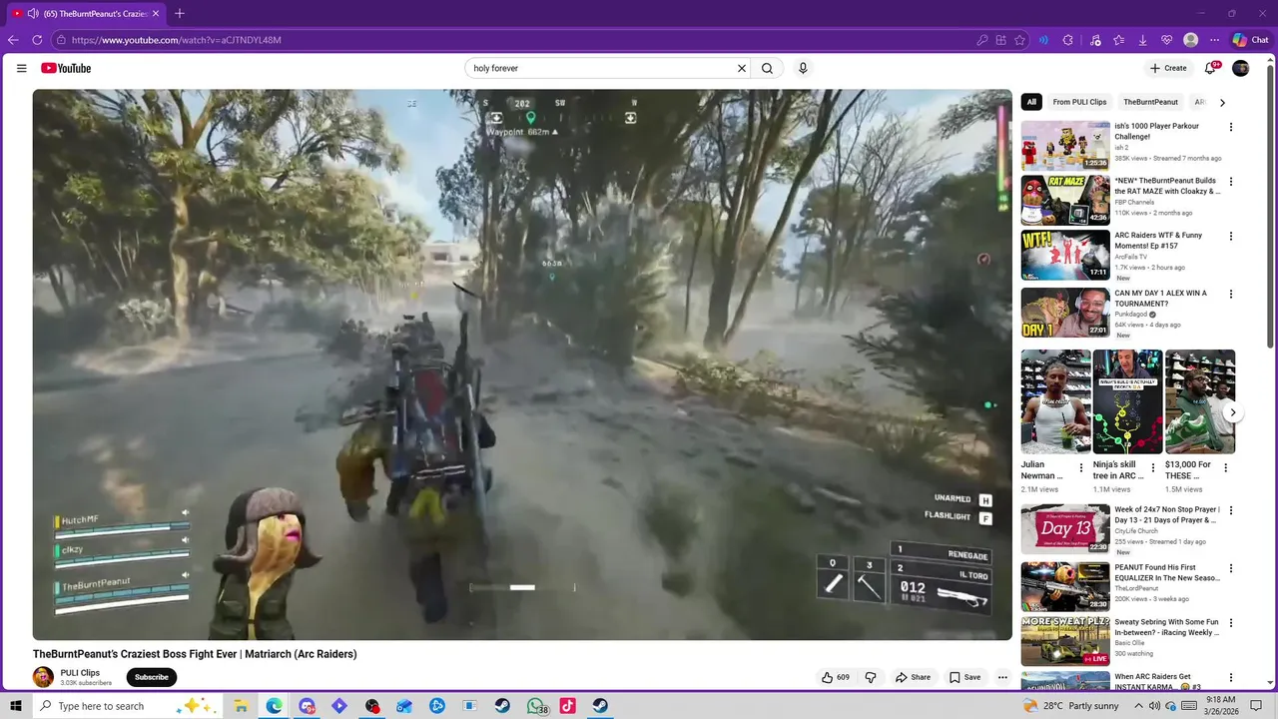Select the All filter chip

click(x=1031, y=102)
